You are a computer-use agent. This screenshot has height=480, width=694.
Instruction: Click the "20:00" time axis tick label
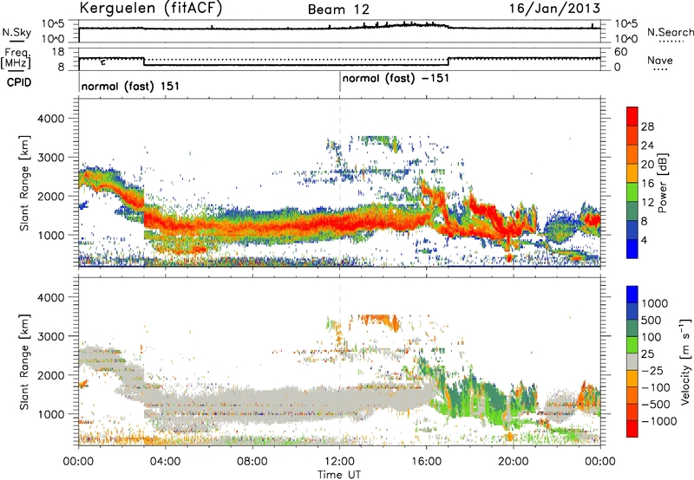[514, 462]
